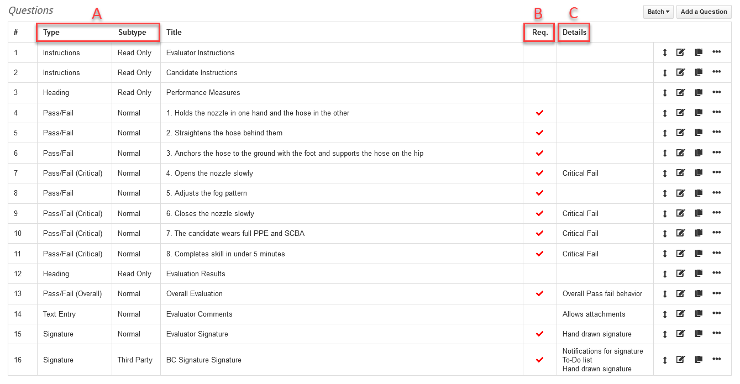Image resolution: width=740 pixels, height=384 pixels.
Task: Click reorder icon for BC Signature Signature
Action: (x=664, y=359)
